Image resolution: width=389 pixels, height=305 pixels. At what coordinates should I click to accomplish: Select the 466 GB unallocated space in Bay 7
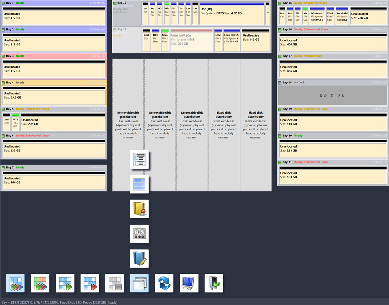[x=53, y=180]
